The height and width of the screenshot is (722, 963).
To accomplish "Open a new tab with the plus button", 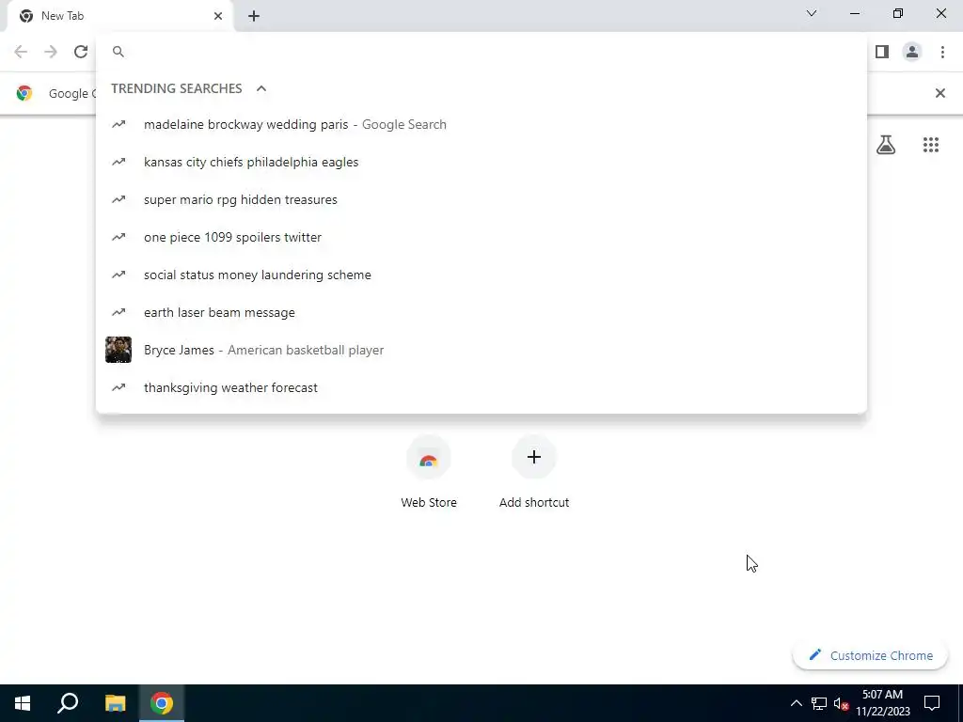I will pos(254,16).
